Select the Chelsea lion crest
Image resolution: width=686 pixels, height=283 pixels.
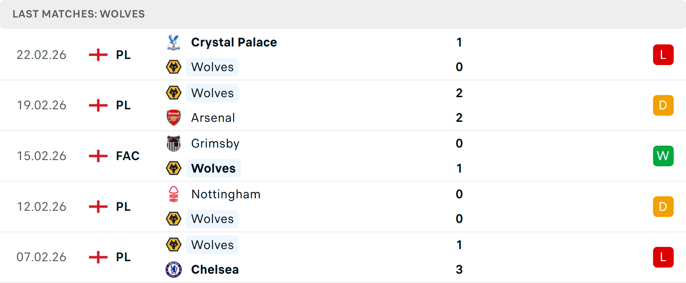tap(174, 269)
